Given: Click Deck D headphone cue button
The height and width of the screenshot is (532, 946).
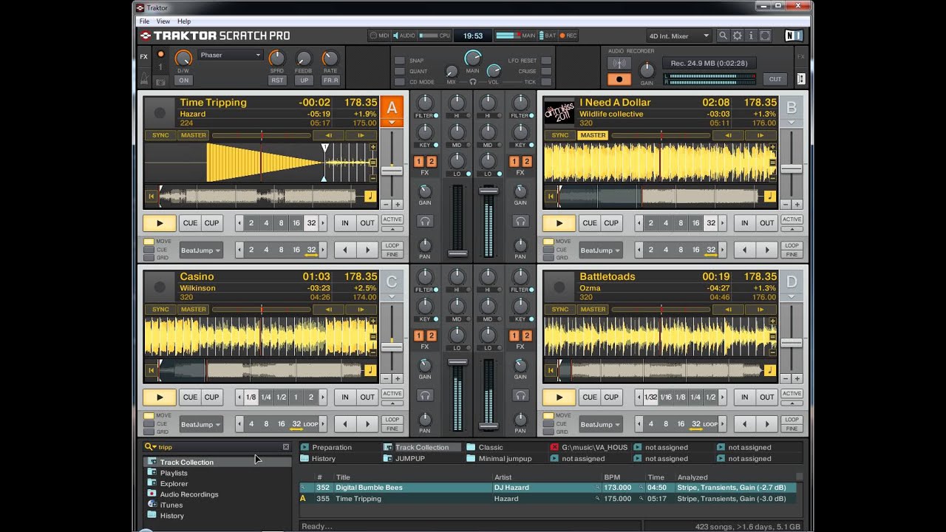Looking at the screenshot, I should (x=520, y=395).
